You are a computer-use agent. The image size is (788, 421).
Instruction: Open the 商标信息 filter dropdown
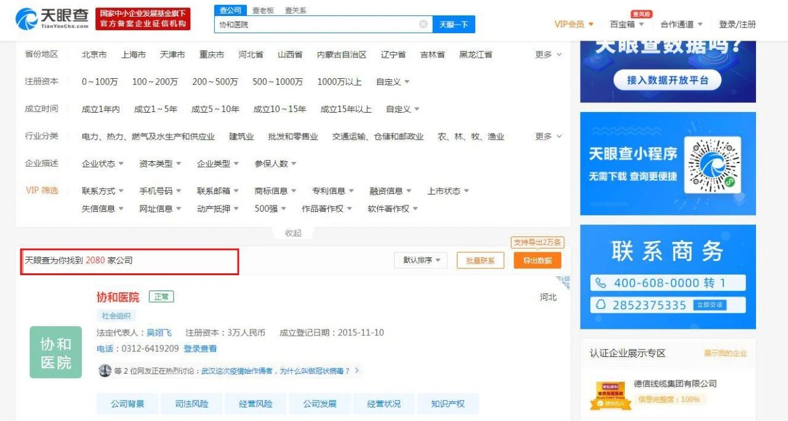click(x=275, y=191)
